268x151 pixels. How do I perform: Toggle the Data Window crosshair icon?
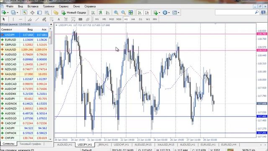click(x=32, y=13)
